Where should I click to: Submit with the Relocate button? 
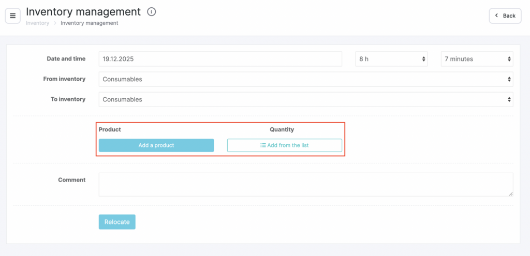click(x=117, y=222)
